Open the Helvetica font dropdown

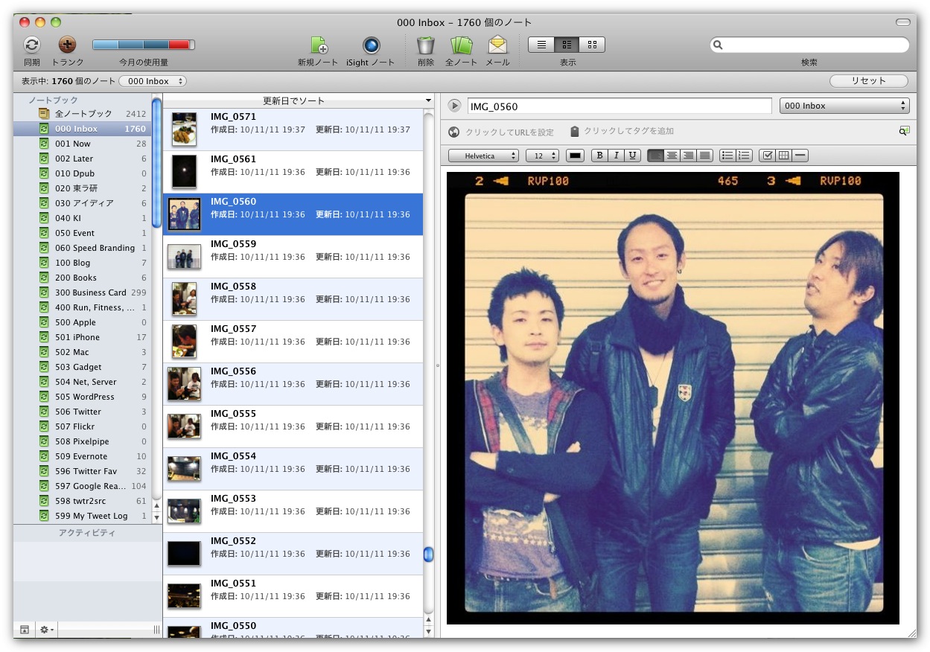[483, 156]
